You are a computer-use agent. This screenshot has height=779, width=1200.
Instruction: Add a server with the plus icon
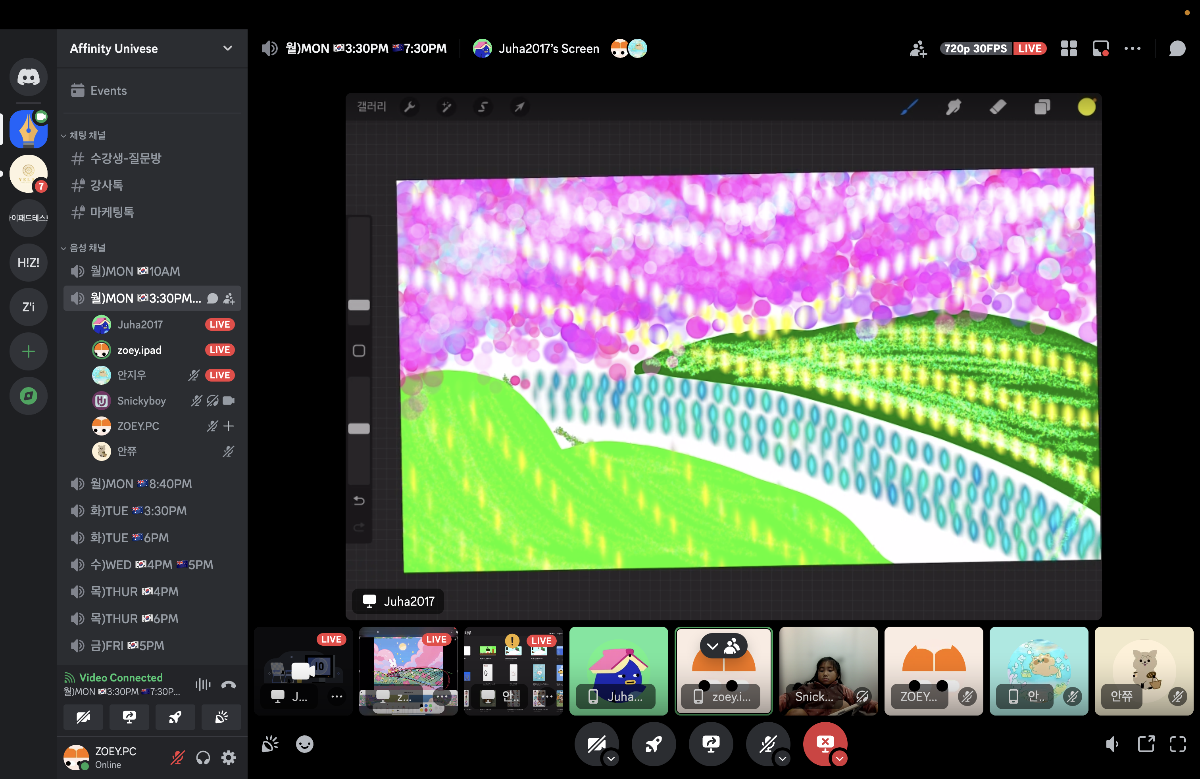point(28,351)
